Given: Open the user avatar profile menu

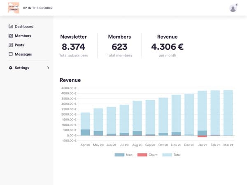Looking at the screenshot, I should [x=233, y=8].
